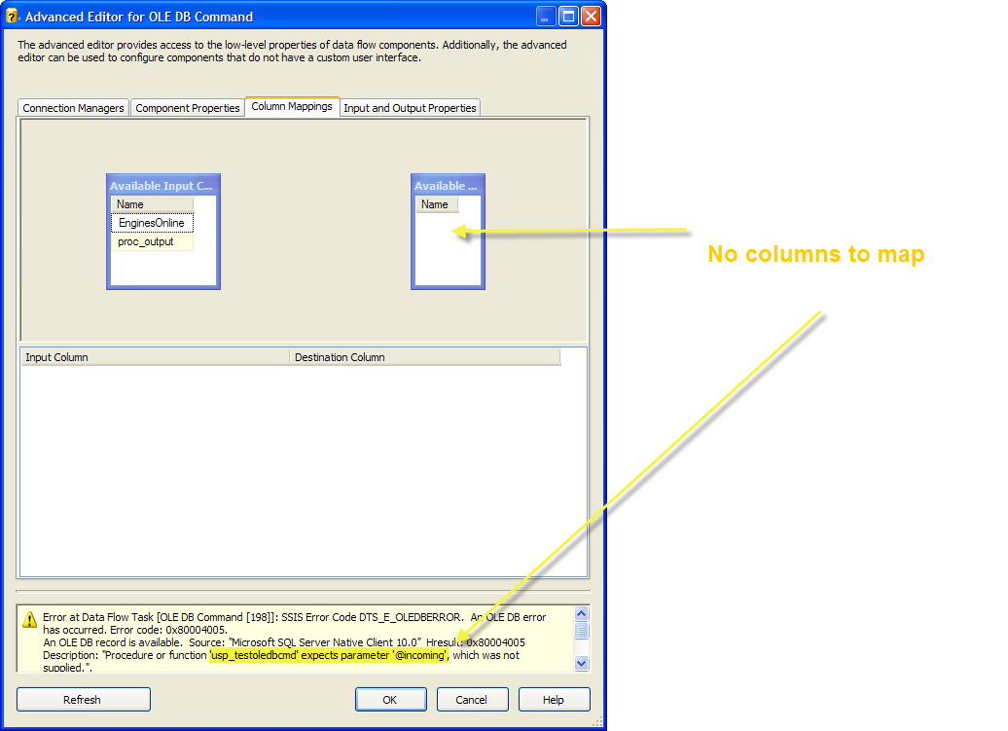Switch to the Connection Managers tab
The image size is (1008, 731).
(x=73, y=108)
